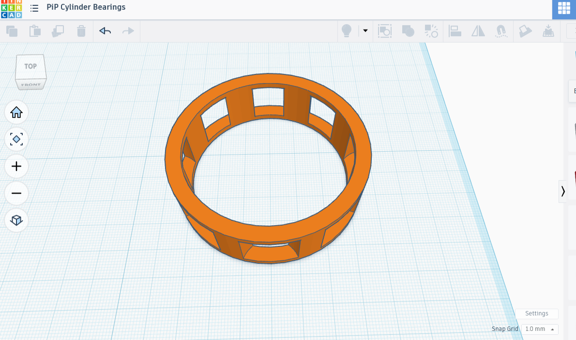Viewport: 576px width, 340px height.
Task: Open the Snap Grid 1.0 mm dropdown
Action: point(540,329)
